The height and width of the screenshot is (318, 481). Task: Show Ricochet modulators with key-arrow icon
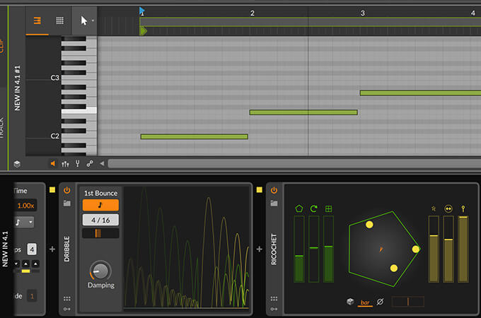[x=274, y=309]
